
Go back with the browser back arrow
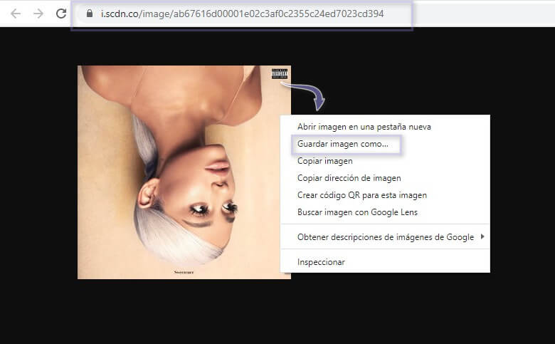16,14
